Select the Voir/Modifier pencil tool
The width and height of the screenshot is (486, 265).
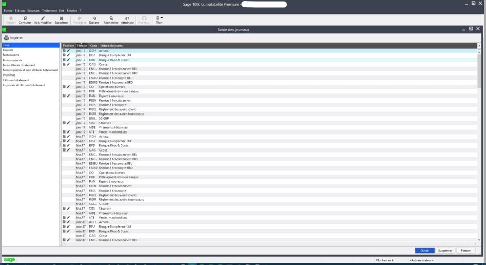(43, 18)
